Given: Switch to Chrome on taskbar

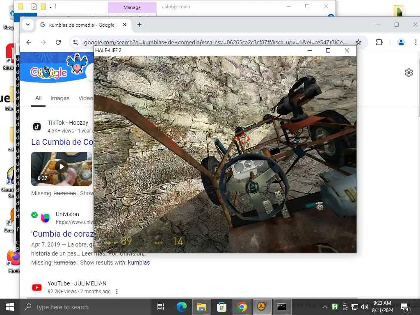Looking at the screenshot, I should click(242, 307).
